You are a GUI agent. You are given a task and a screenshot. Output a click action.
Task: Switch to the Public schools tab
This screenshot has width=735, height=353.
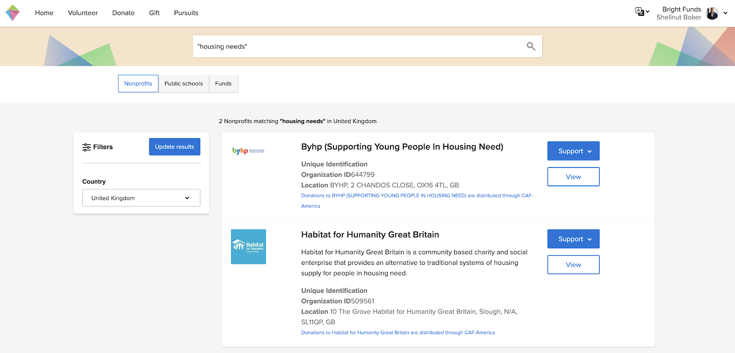point(183,84)
